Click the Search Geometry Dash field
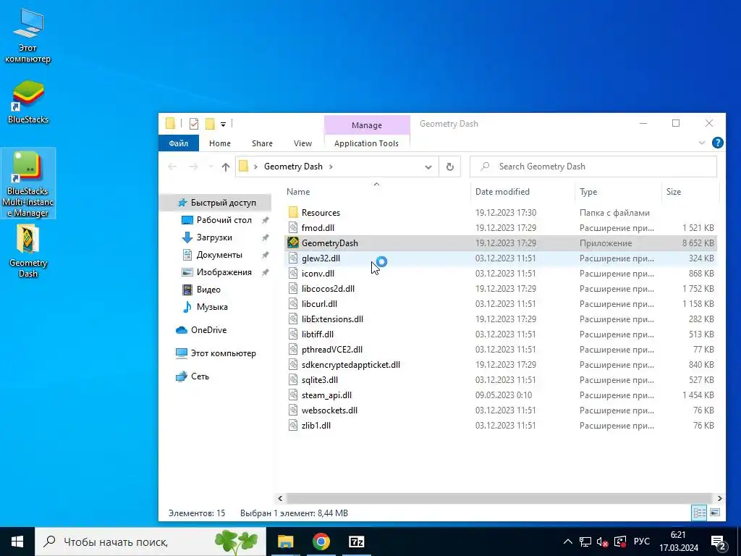 pos(593,167)
